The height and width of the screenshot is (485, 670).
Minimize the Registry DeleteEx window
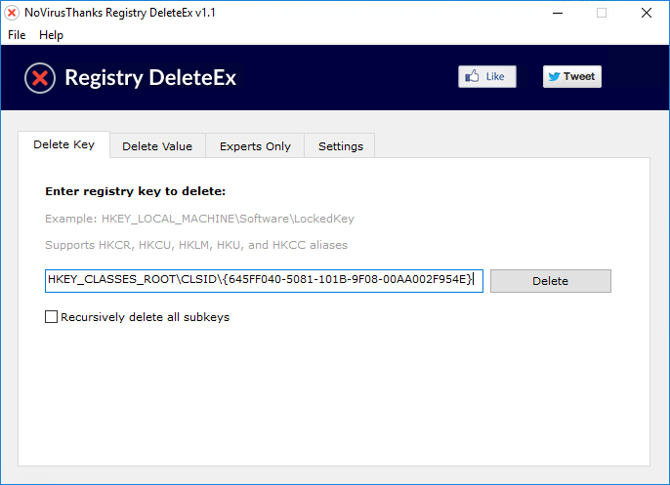(558, 13)
